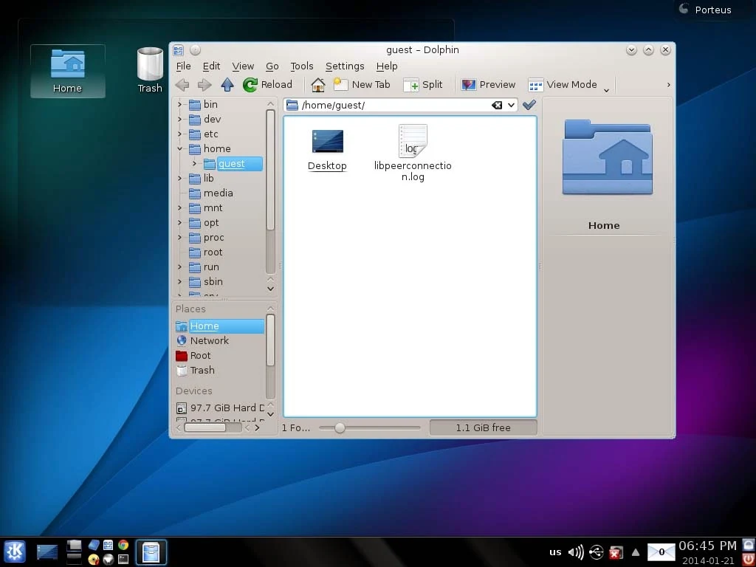Expand the opt folder in tree
756x567 pixels.
point(179,223)
